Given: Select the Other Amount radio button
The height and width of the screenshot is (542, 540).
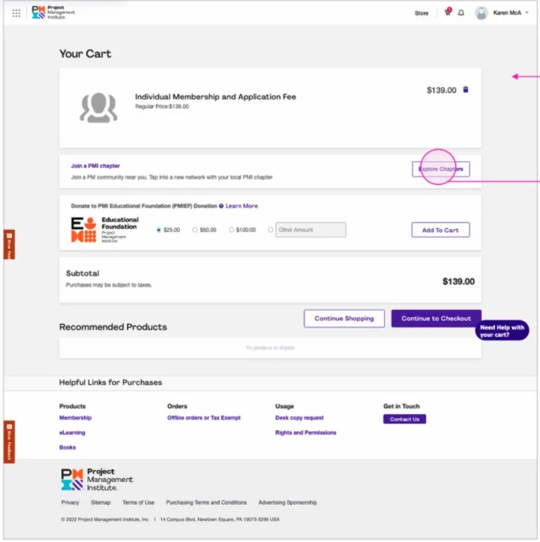Looking at the screenshot, I should [270, 230].
